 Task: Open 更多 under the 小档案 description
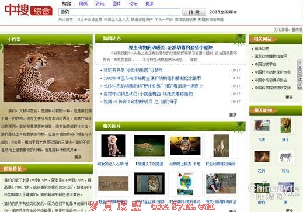tap(78, 157)
